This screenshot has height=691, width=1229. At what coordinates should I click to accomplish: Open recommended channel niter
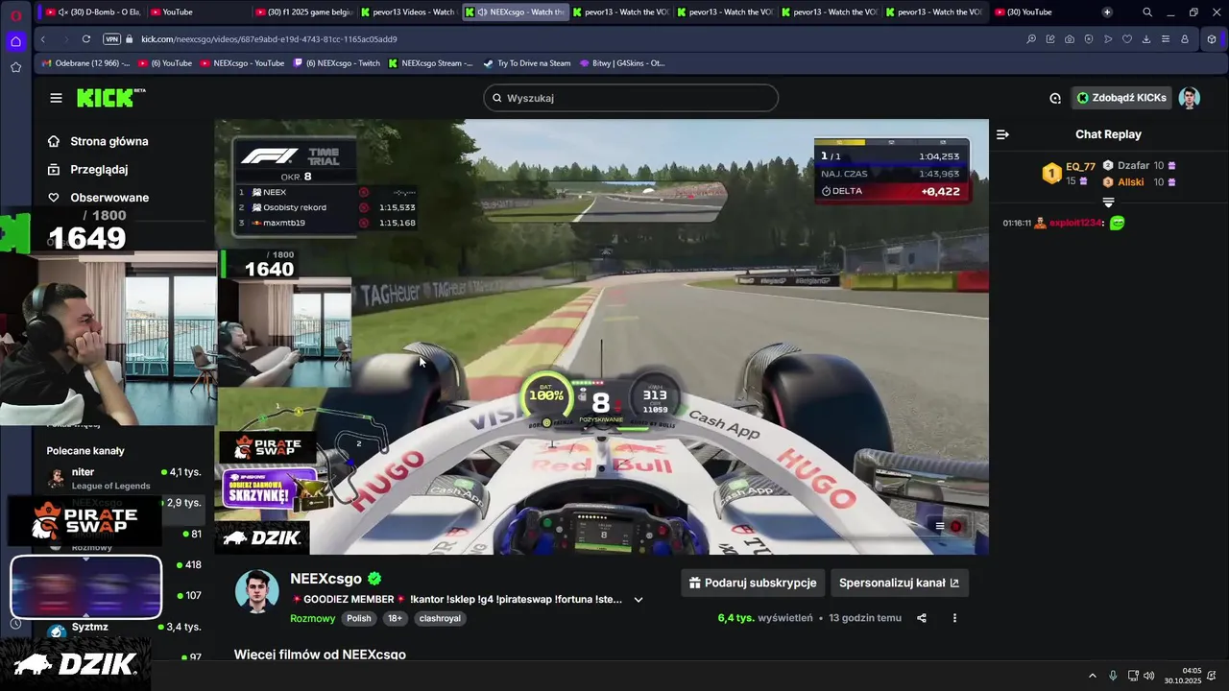tap(125, 478)
